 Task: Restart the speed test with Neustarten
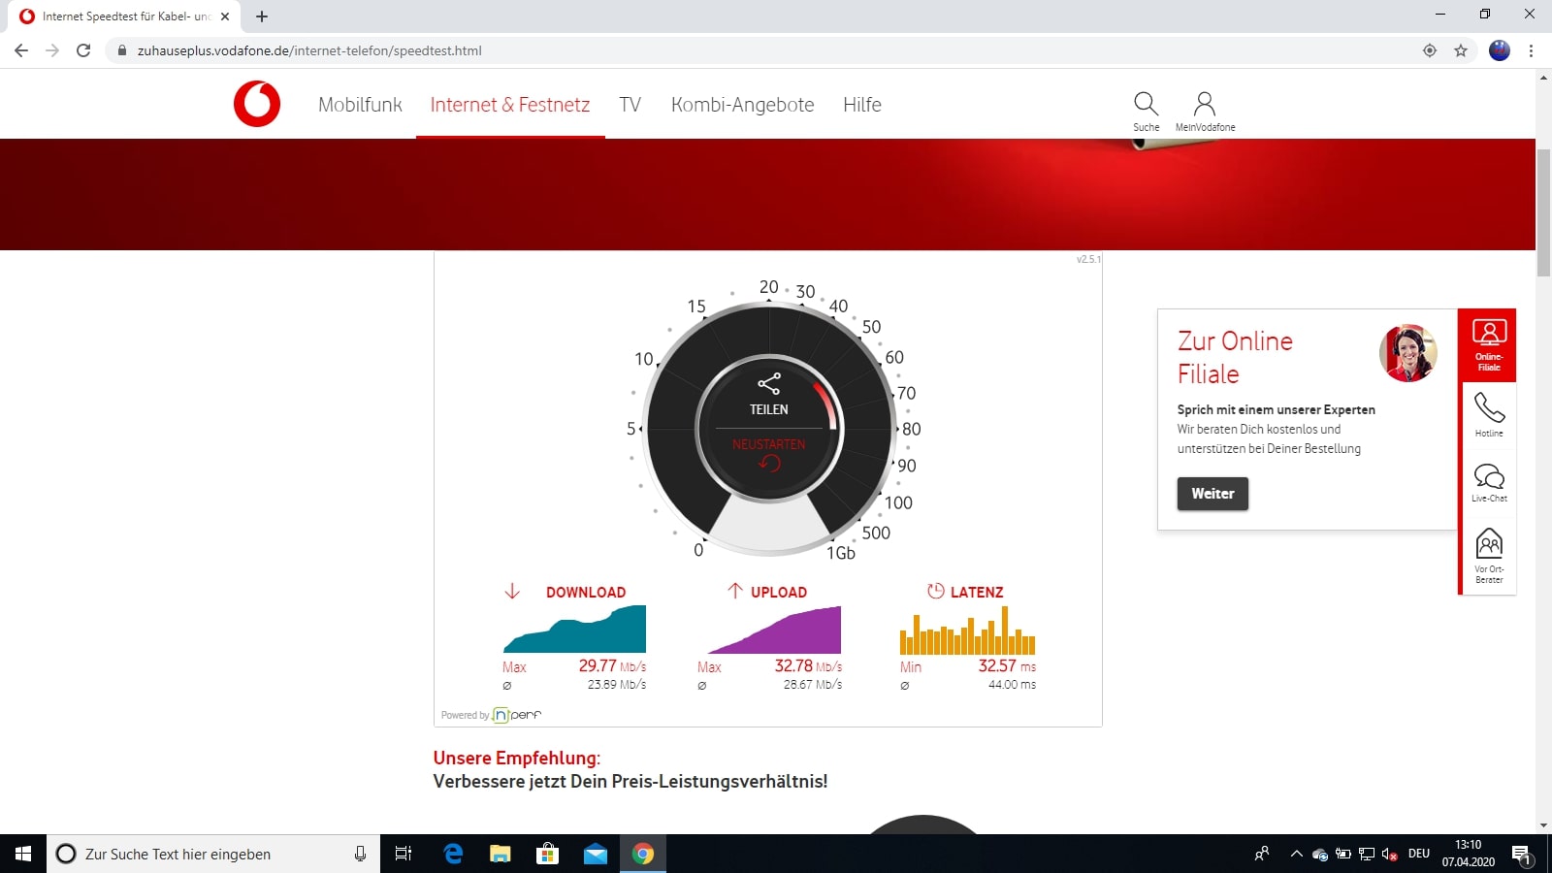(769, 454)
